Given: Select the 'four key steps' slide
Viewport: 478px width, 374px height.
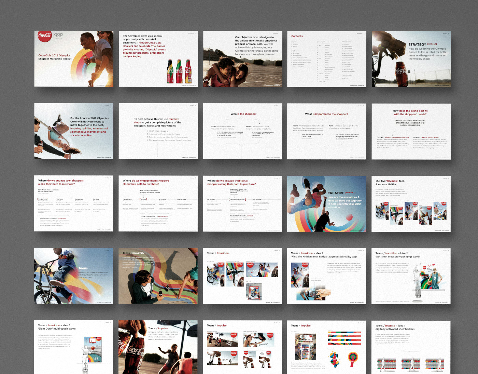Looking at the screenshot, I should click(158, 131).
